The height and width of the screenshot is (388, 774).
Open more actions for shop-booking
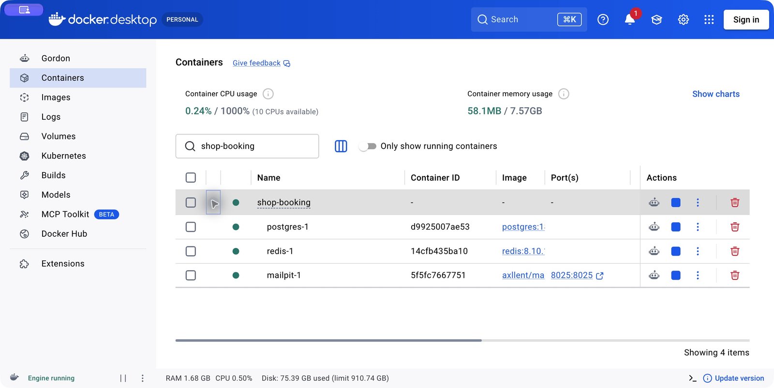698,202
